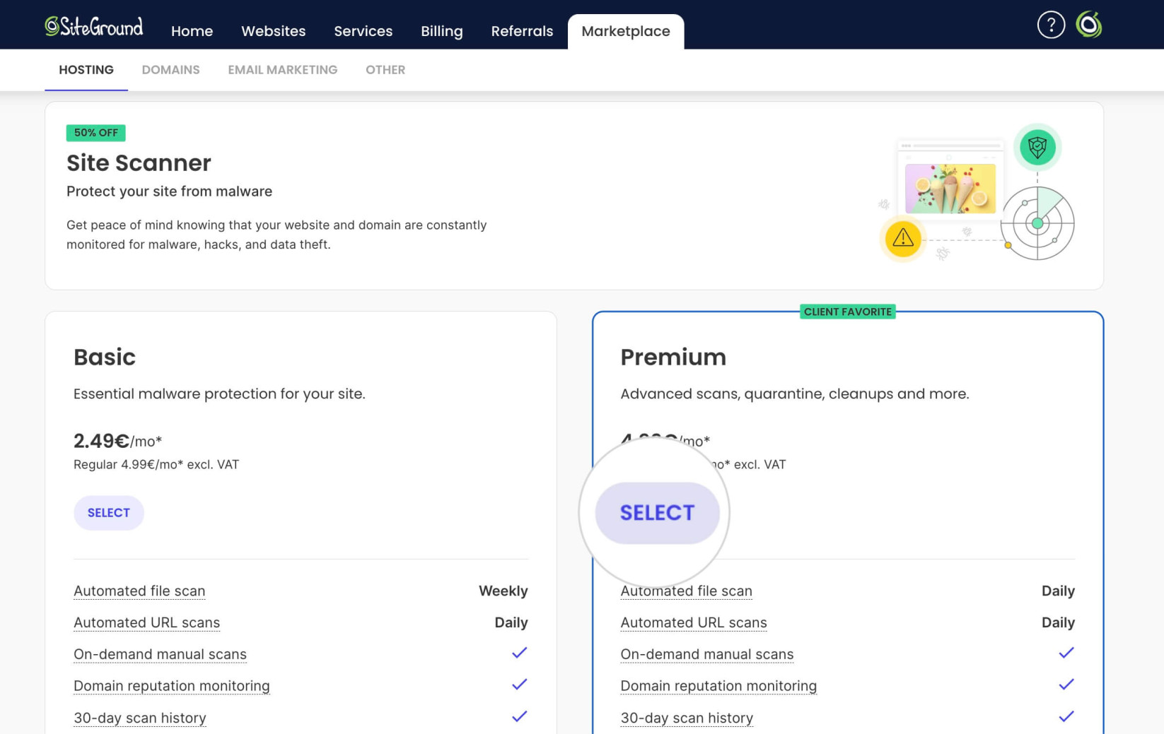Screen dimensions: 1164x734
Task: Click Basic's On-demand manual scans link
Action: click(x=160, y=654)
